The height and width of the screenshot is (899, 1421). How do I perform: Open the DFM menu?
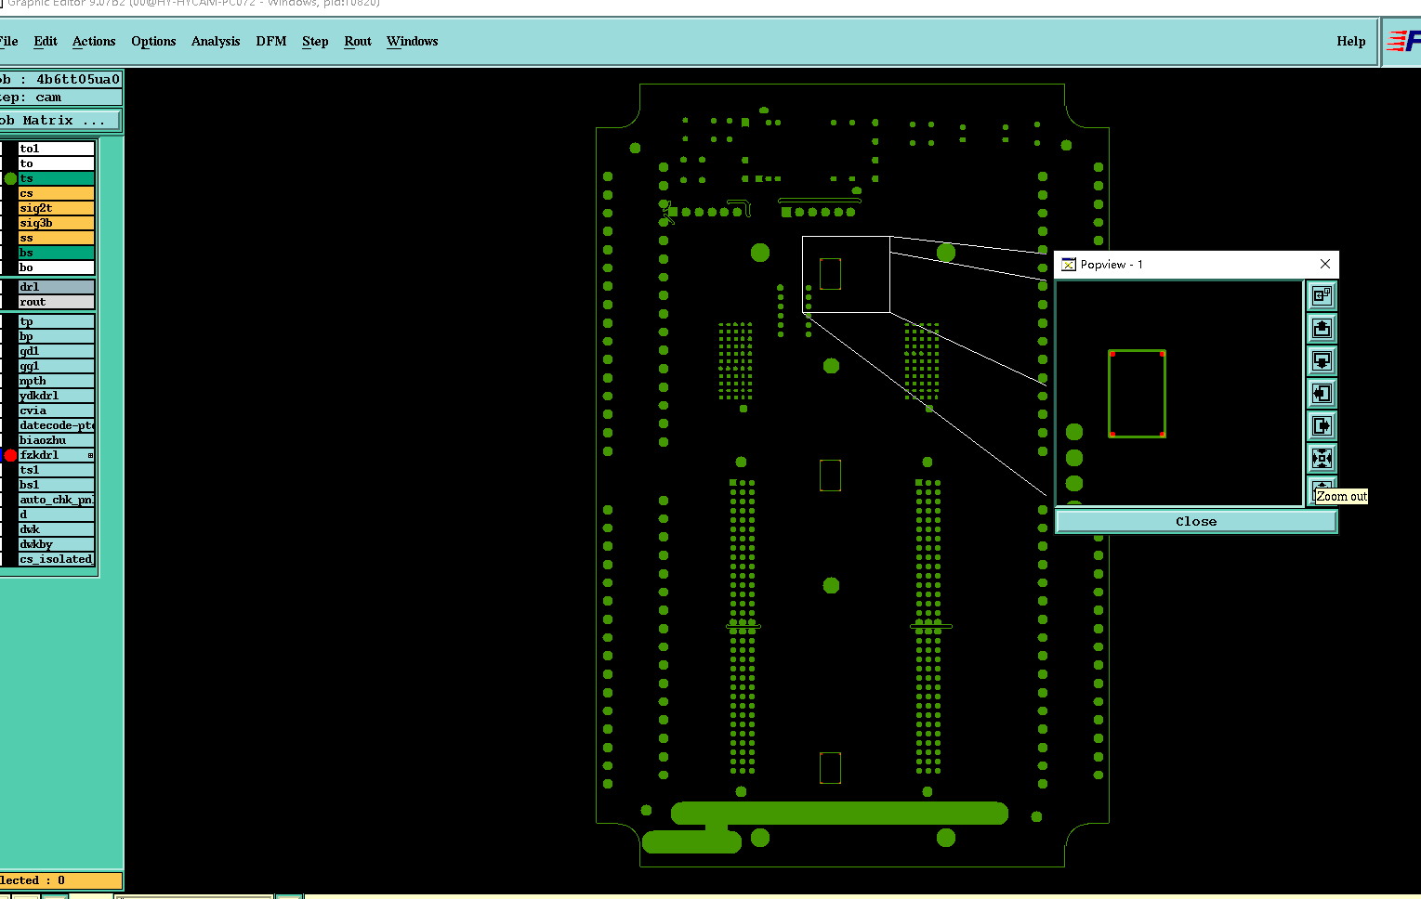271,41
